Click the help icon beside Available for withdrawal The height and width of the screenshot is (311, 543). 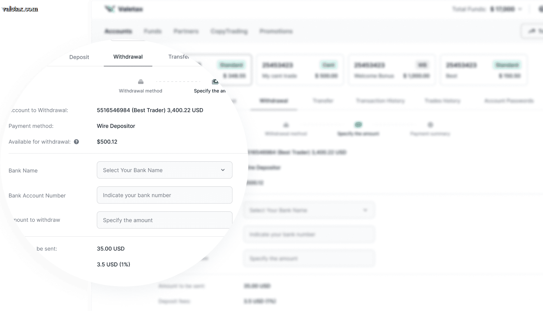[77, 142]
